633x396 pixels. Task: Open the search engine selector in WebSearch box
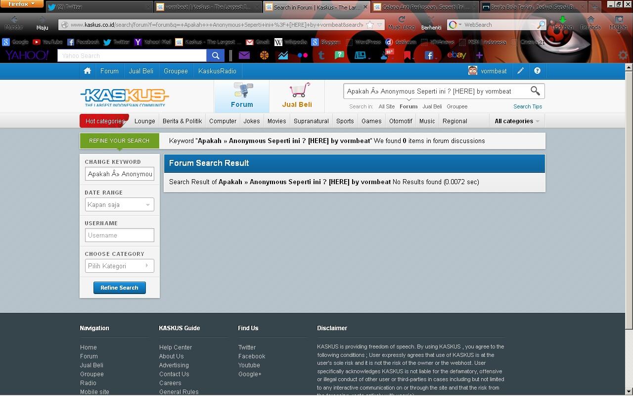pyautogui.click(x=455, y=25)
